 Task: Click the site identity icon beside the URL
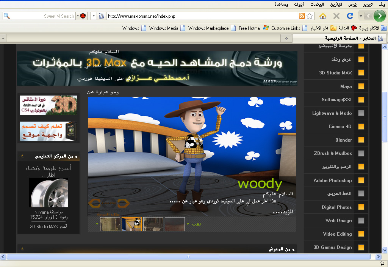(x=102, y=16)
